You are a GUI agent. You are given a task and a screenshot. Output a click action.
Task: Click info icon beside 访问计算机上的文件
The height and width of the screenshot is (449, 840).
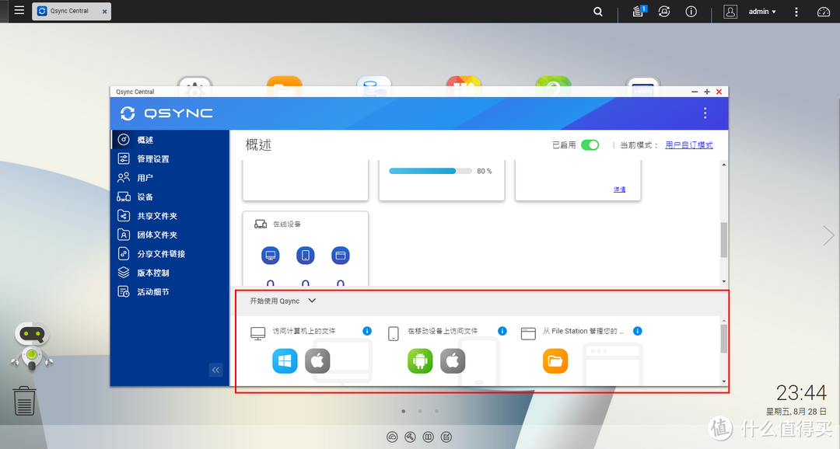[x=367, y=331]
